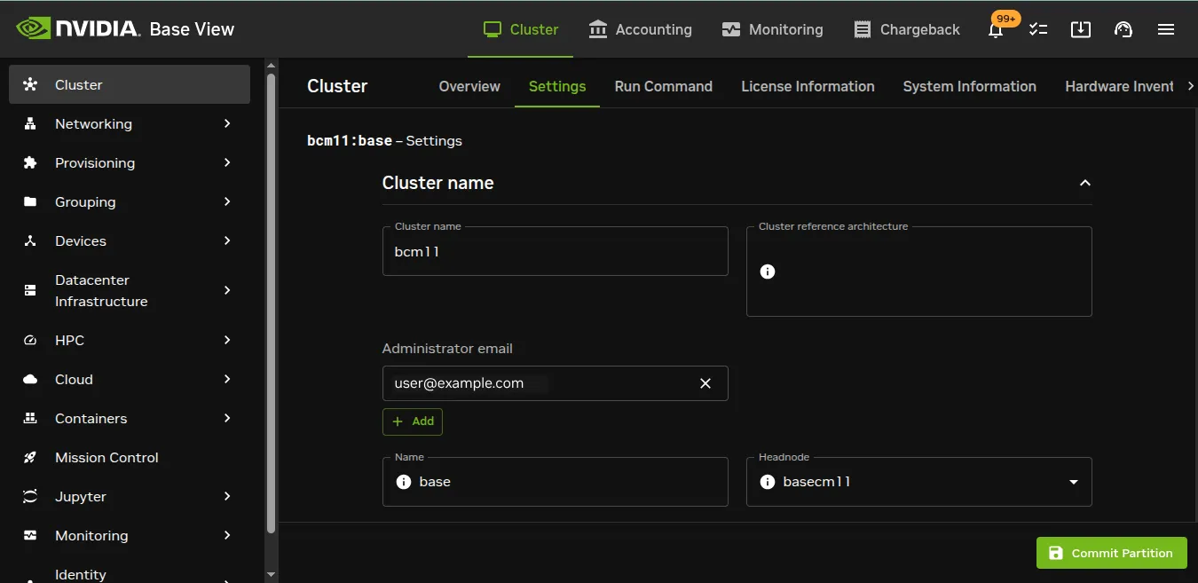Click the Cloud icon in sidebar
1198x583 pixels.
(30, 379)
